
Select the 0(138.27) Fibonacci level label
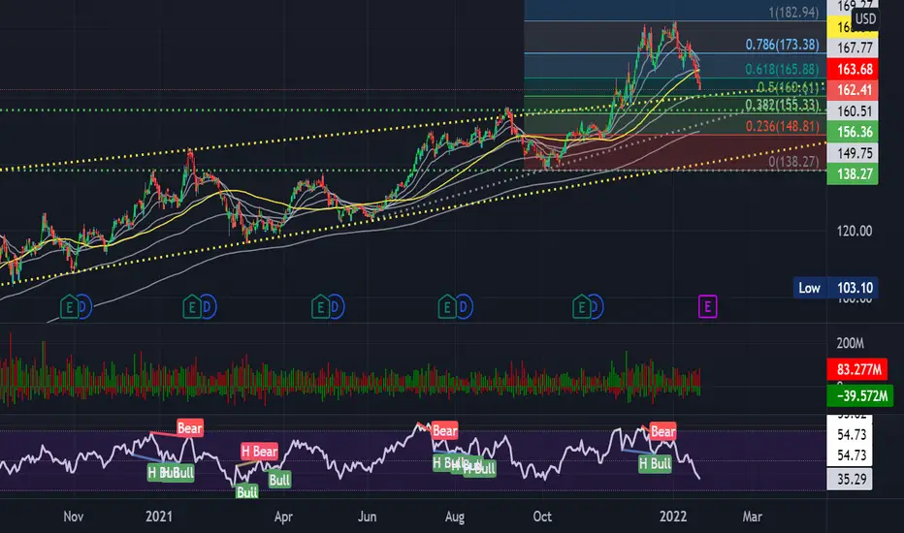pos(793,162)
